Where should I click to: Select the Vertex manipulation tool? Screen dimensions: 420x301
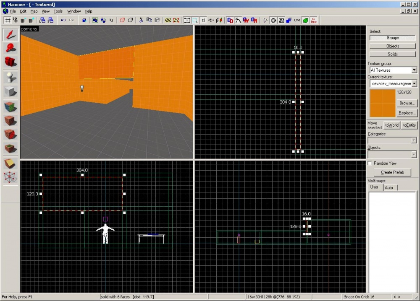click(11, 177)
